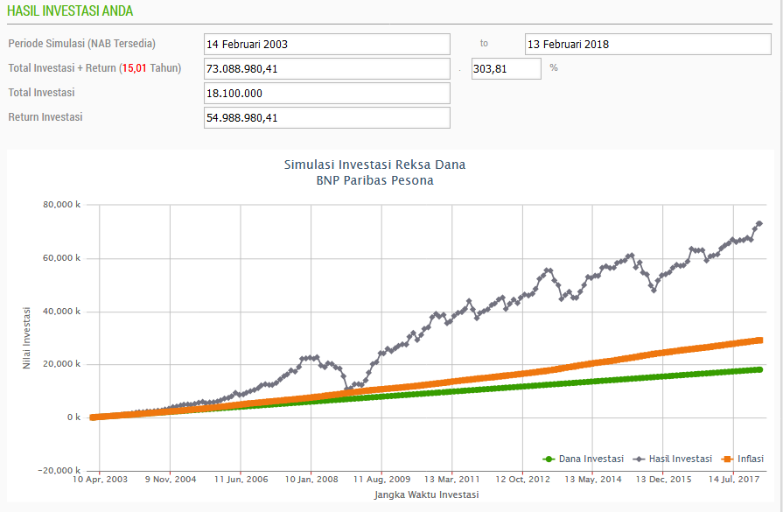Click the BNP Paribas Pesona subtitle
The height and width of the screenshot is (512, 783).
[375, 180]
